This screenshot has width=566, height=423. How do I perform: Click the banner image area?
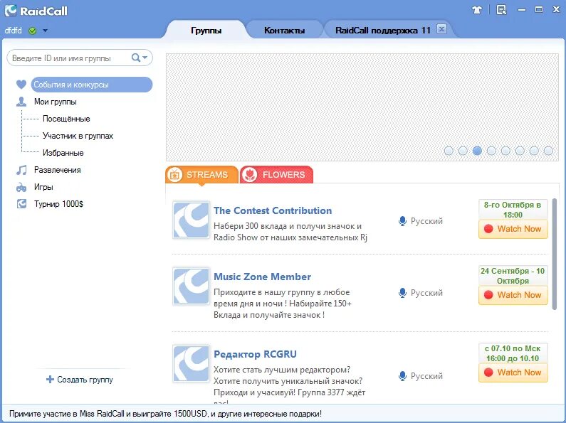[x=362, y=107]
